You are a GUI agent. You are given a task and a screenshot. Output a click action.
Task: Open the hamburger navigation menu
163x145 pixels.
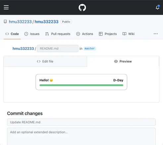(6, 7)
